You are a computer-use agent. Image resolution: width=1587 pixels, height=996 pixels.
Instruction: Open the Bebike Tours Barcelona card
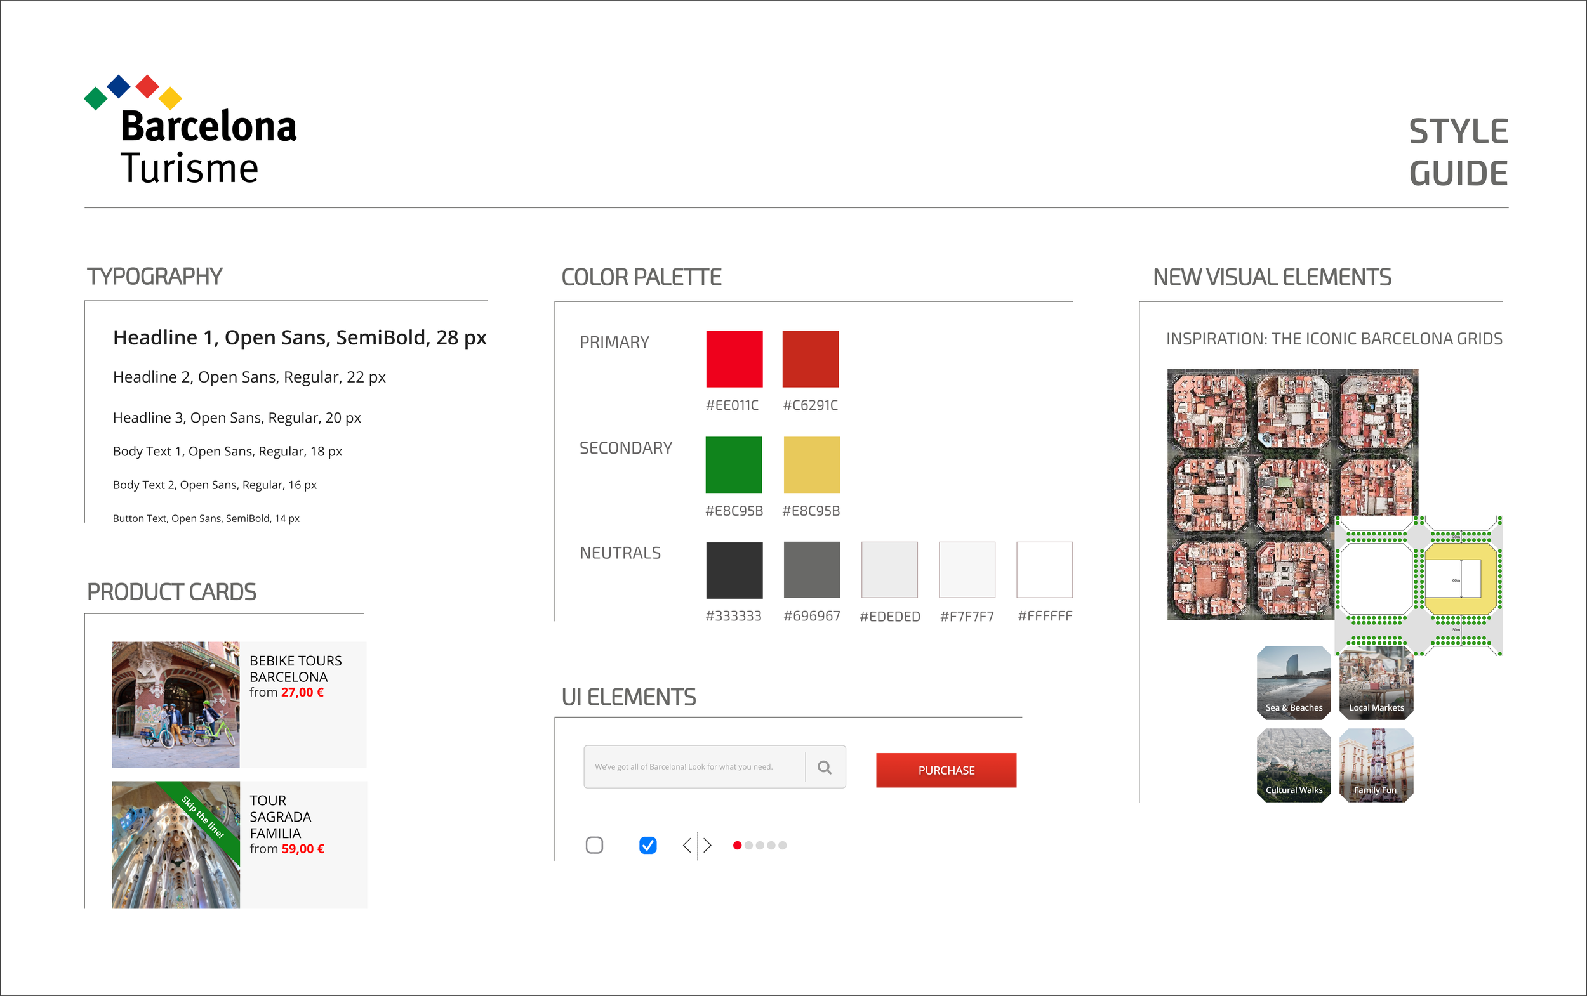tap(295, 669)
